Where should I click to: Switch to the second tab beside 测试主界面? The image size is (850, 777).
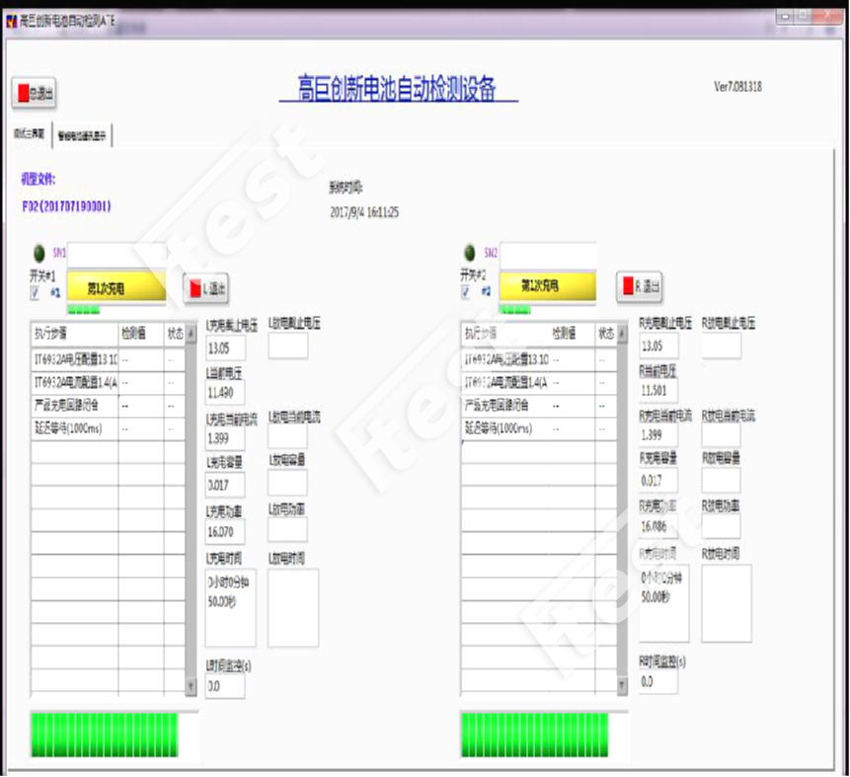pos(82,135)
